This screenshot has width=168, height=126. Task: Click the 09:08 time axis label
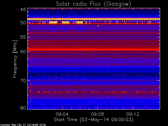click(x=97, y=114)
